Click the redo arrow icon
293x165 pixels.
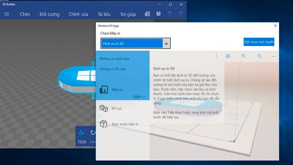click(x=181, y=13)
